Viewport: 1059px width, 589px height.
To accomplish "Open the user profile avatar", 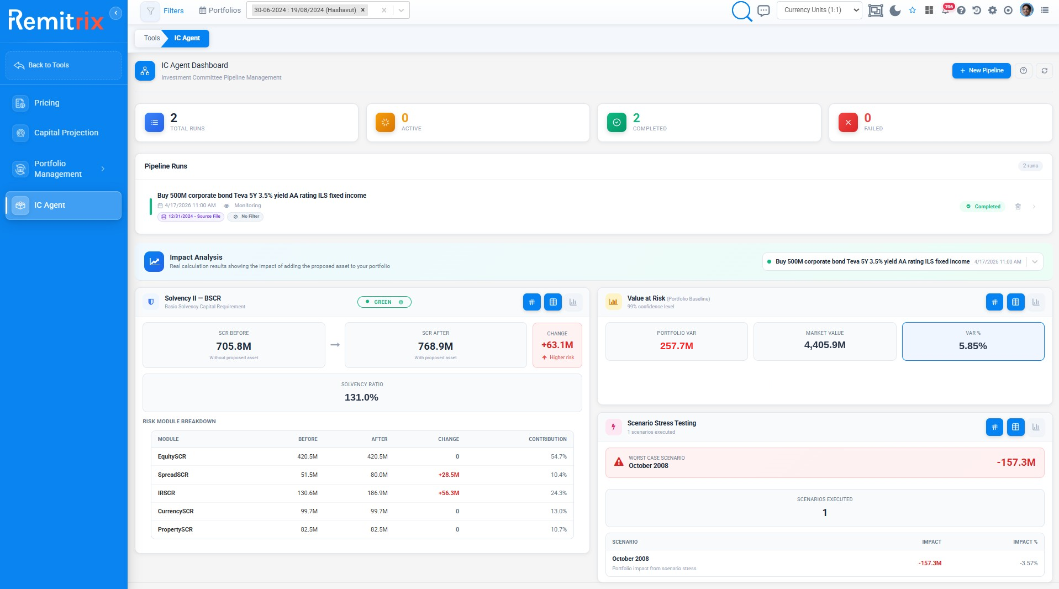I will point(1026,10).
